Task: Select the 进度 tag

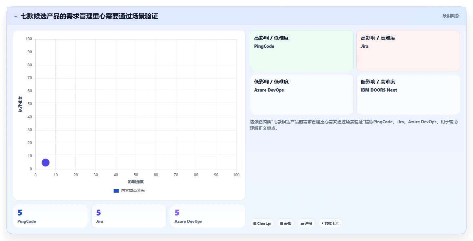Action: point(306,223)
